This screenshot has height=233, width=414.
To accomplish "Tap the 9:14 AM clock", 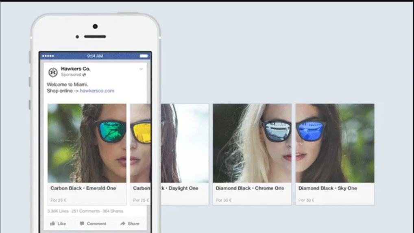I will click(95, 56).
